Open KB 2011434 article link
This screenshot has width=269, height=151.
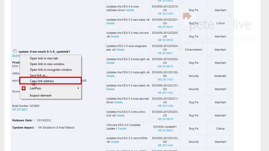coord(165,146)
